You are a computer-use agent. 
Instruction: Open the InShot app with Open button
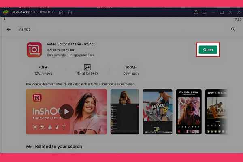click(208, 49)
